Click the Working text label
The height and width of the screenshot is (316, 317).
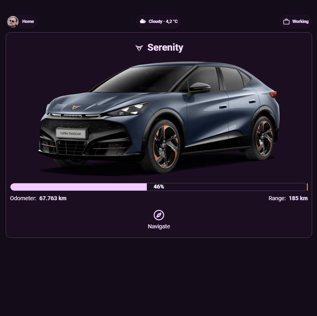[301, 21]
